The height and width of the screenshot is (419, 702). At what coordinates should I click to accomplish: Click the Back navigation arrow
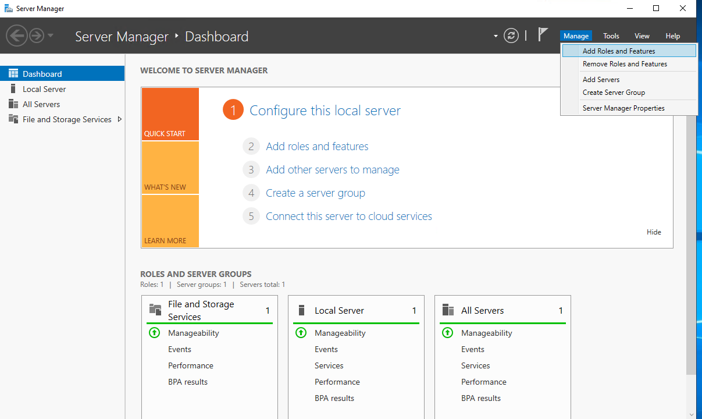tap(17, 36)
